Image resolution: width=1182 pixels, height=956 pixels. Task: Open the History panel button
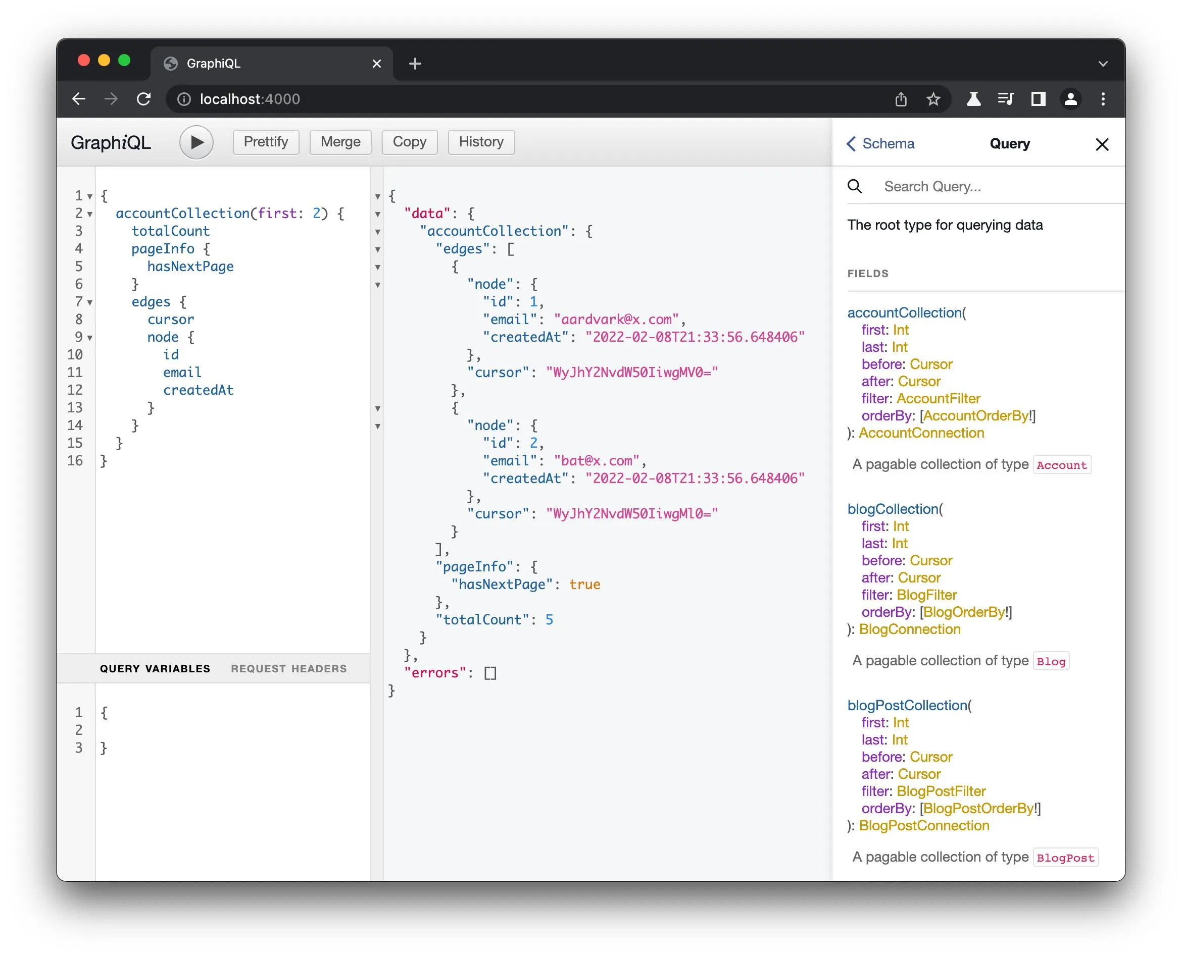tap(481, 142)
